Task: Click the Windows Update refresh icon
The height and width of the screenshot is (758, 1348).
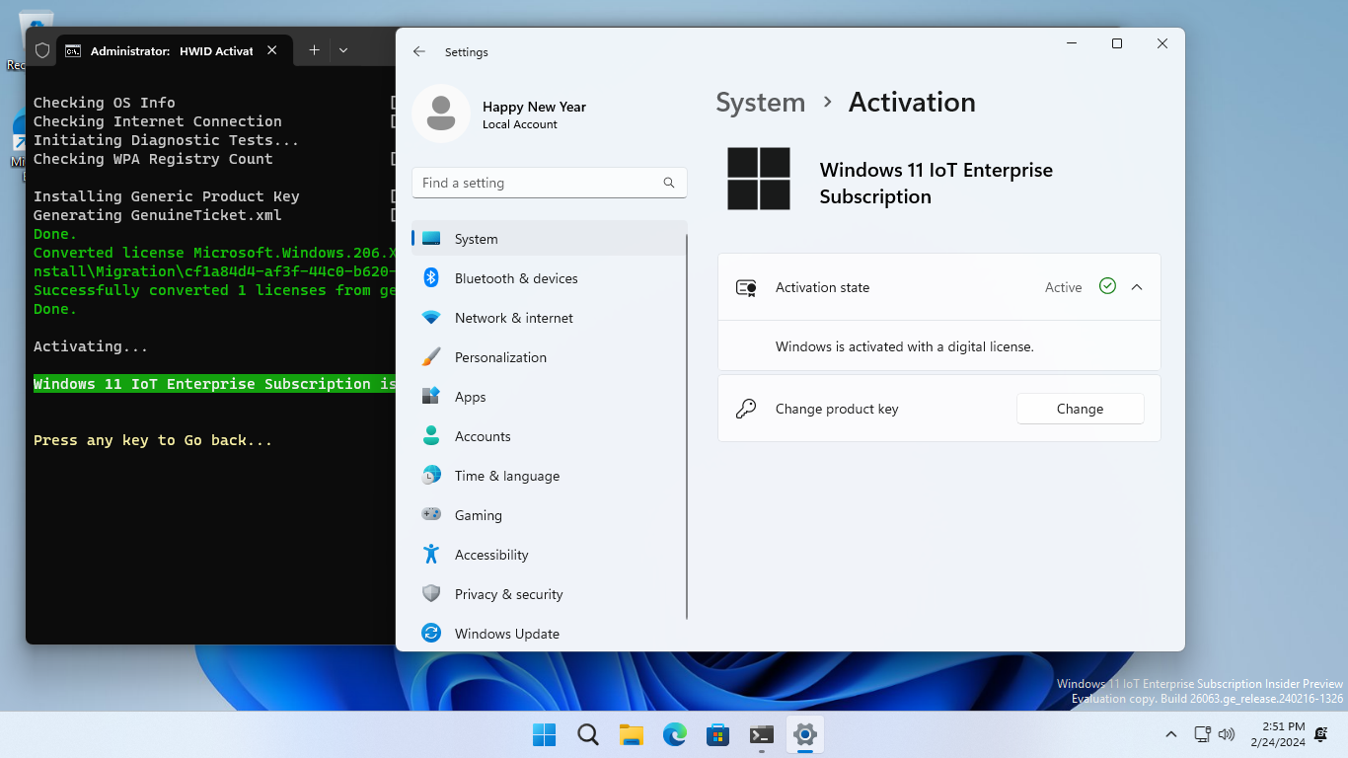Action: [431, 634]
